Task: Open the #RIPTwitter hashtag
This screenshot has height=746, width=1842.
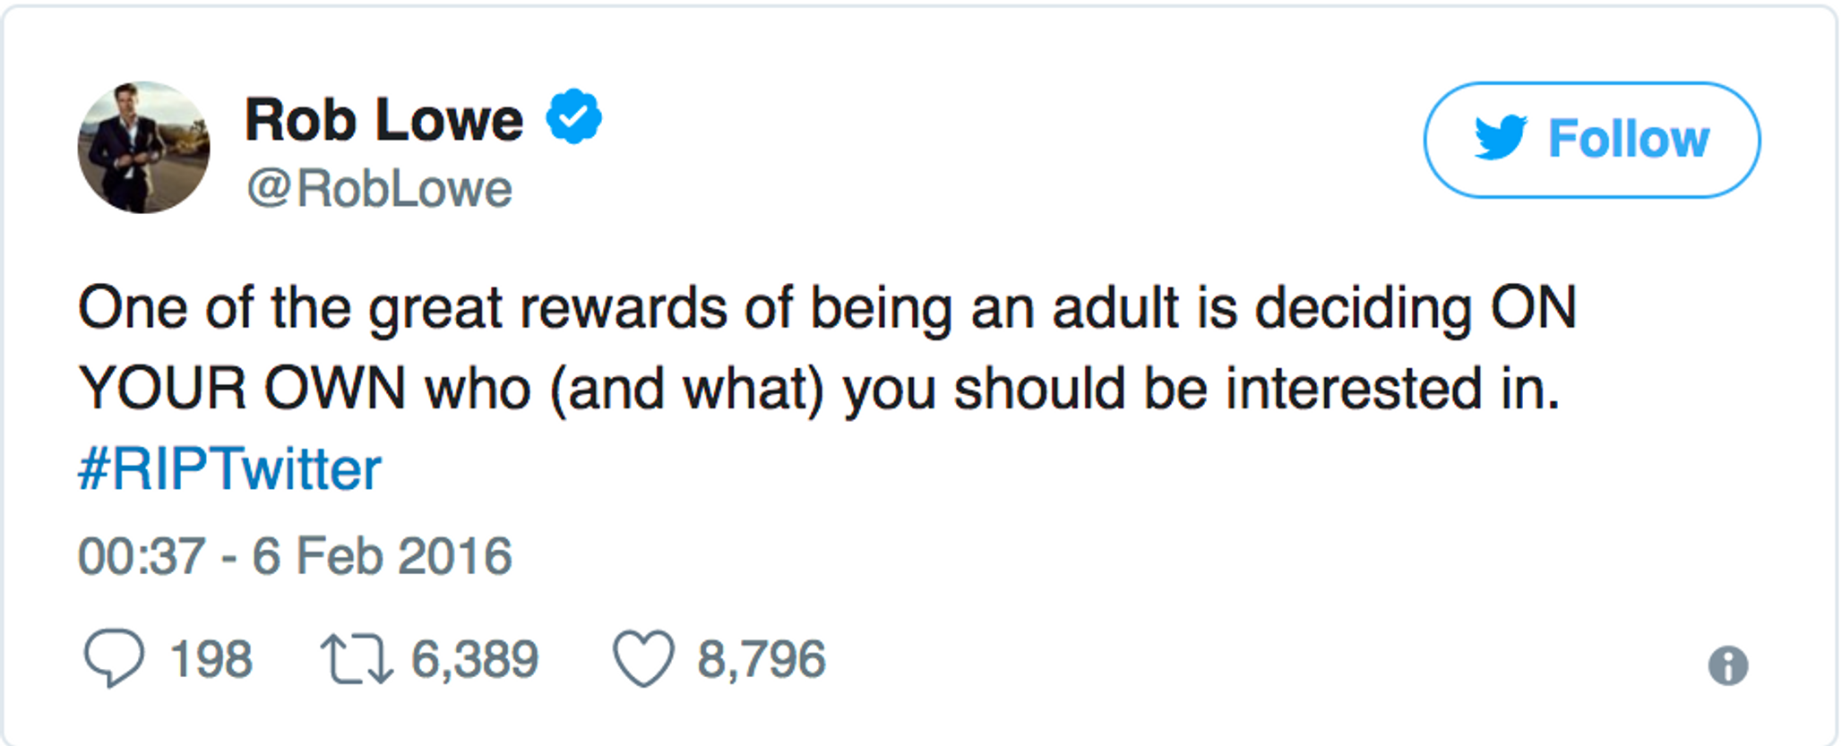Action: (230, 469)
